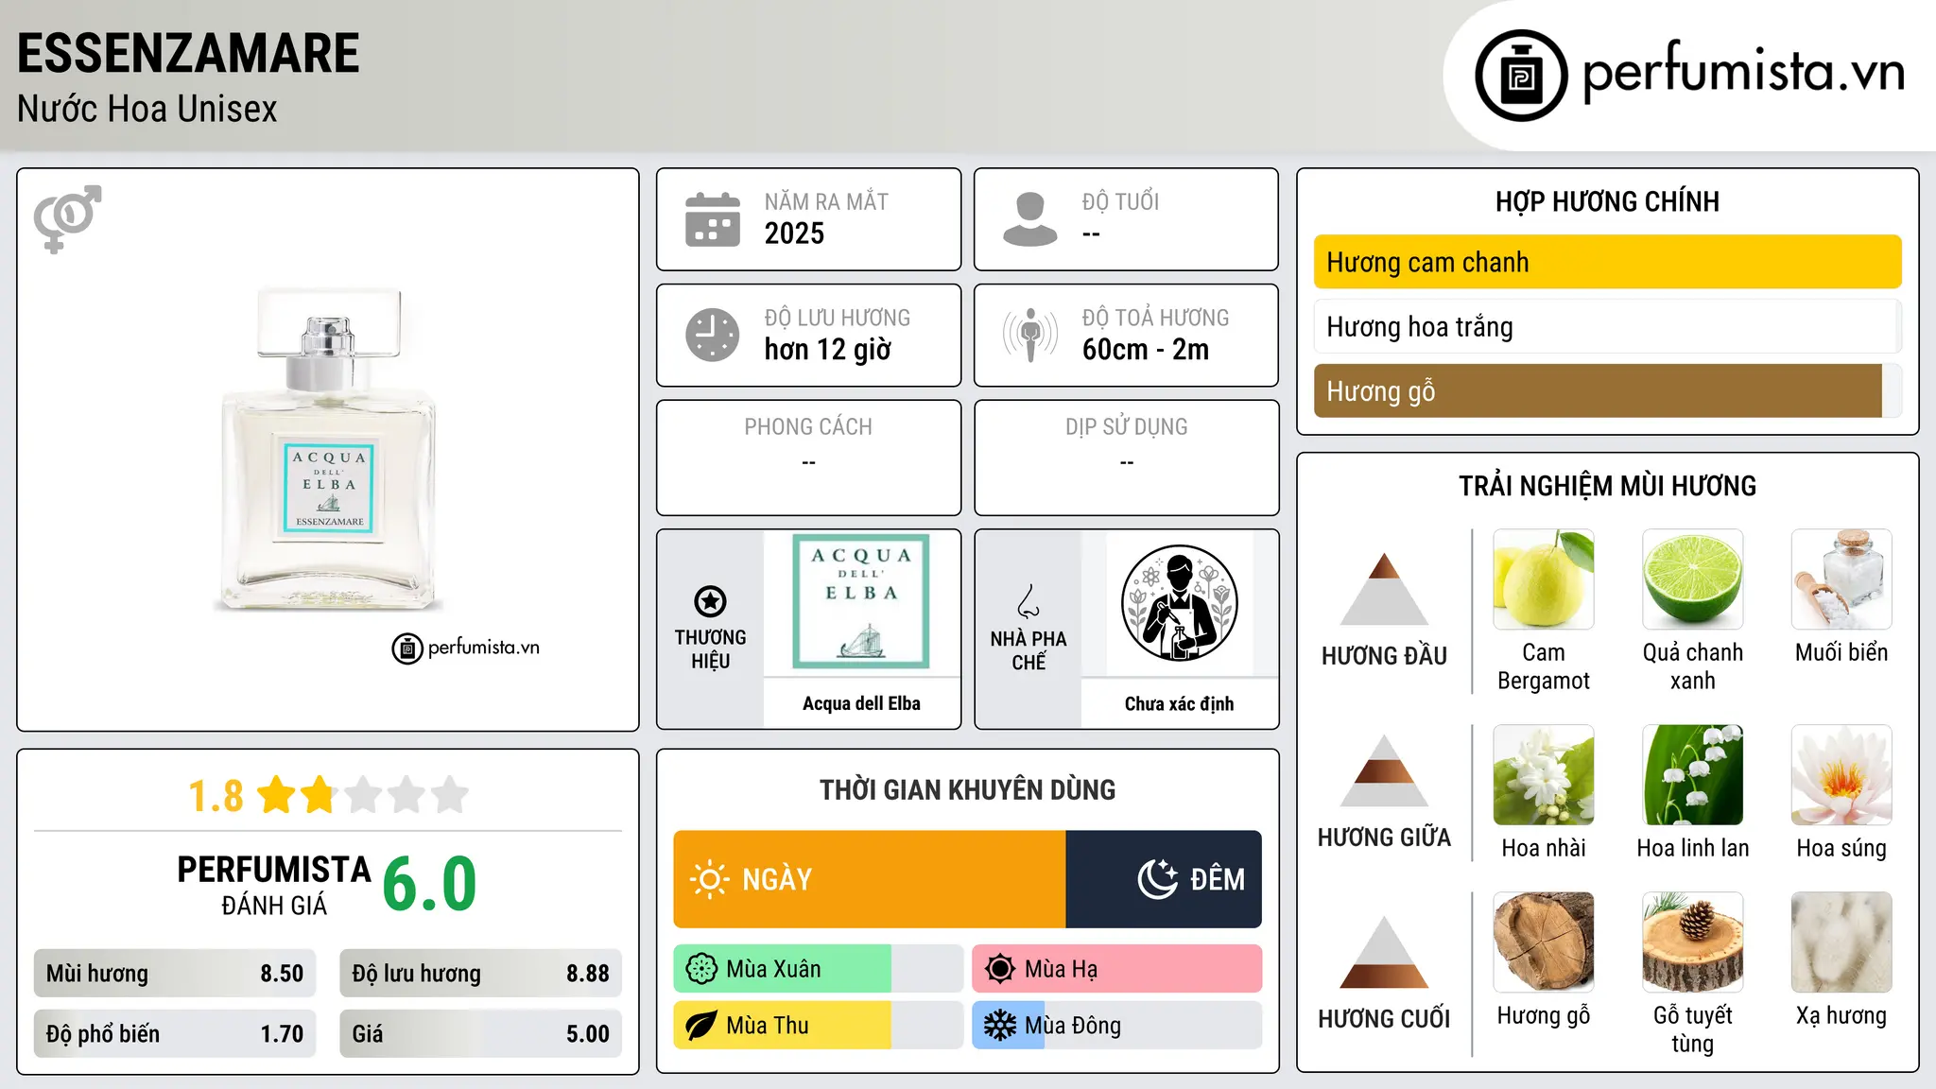Select the Quả chanh xanh lime image

coord(1692,579)
